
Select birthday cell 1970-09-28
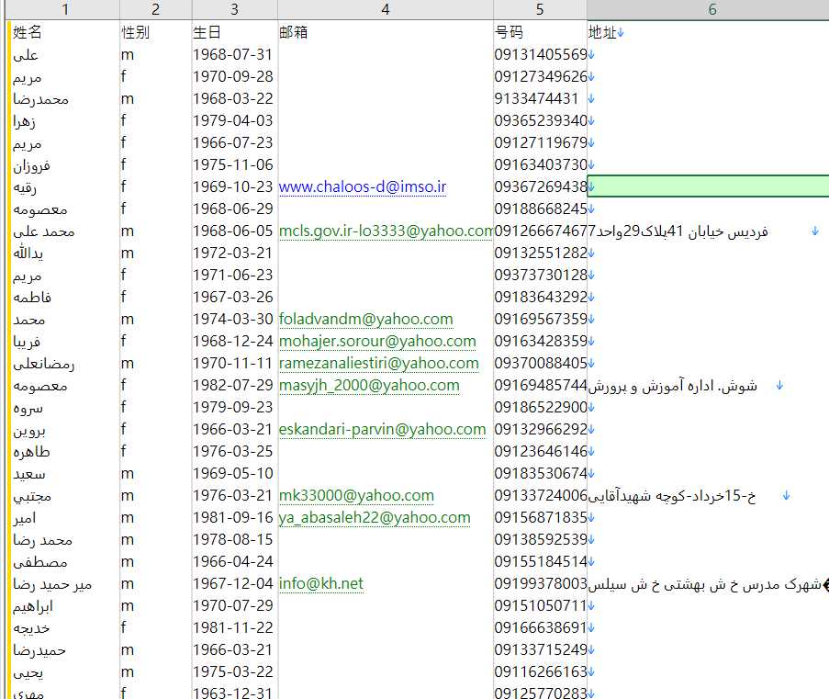[234, 77]
